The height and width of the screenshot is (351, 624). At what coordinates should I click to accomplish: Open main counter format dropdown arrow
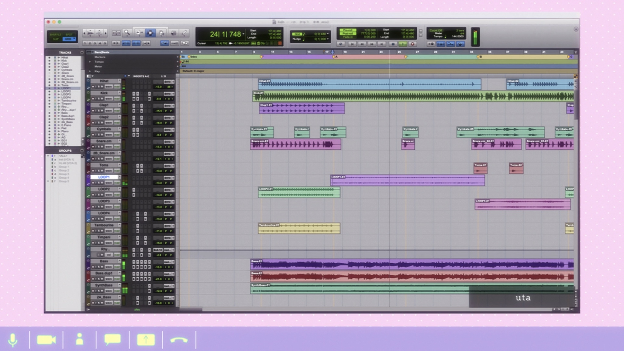(x=243, y=34)
